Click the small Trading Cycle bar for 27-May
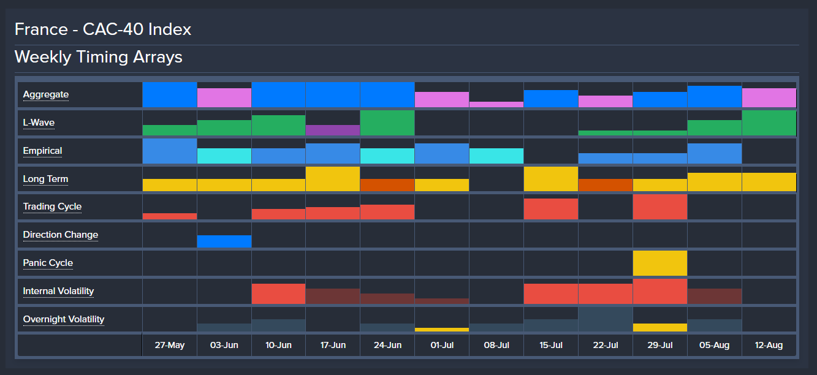This screenshot has width=817, height=375. [170, 216]
